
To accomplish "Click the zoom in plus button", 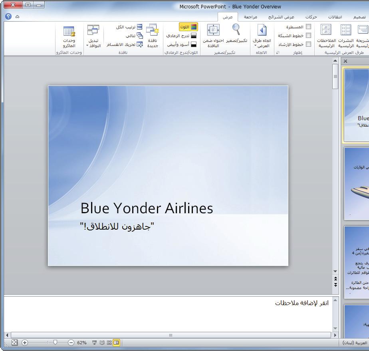I will click(25, 343).
